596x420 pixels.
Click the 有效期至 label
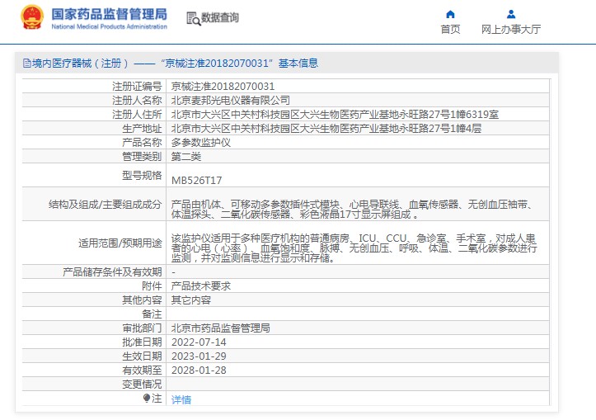point(142,370)
